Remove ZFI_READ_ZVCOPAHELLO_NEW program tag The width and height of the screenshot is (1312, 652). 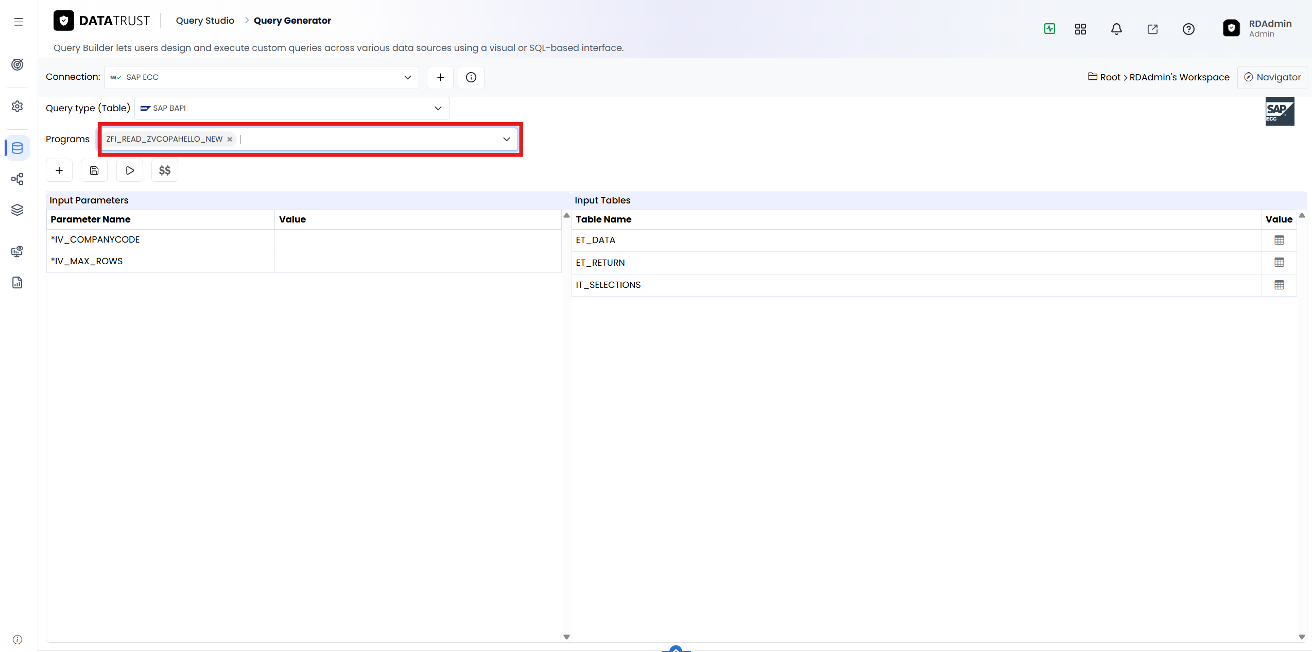click(x=230, y=139)
